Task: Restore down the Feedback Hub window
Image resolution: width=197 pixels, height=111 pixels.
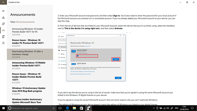Action: tap(187, 2)
